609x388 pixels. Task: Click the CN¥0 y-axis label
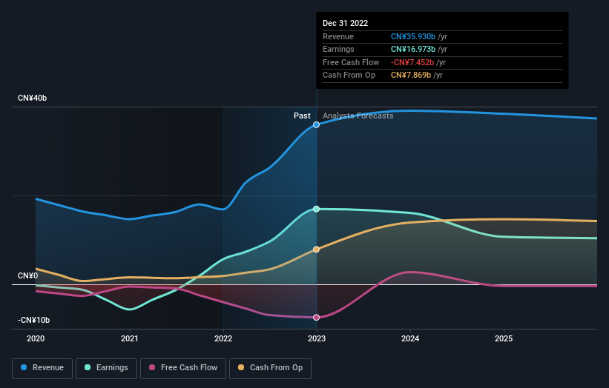coord(28,276)
